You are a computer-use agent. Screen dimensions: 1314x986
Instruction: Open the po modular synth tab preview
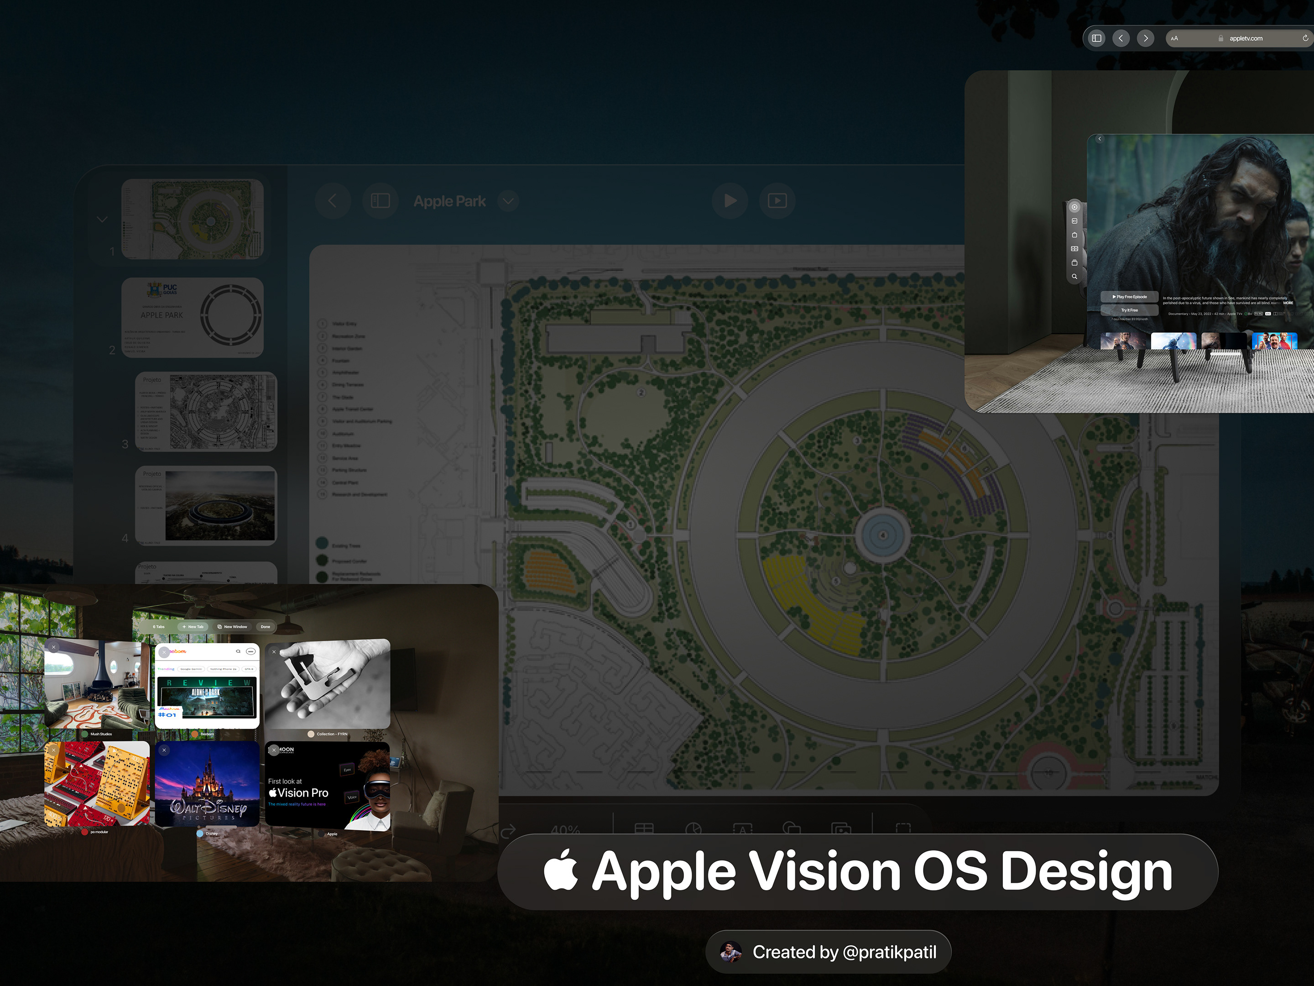click(x=98, y=783)
